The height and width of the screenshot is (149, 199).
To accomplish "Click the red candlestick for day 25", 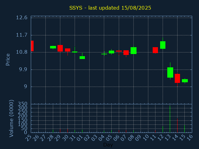I will [32, 46].
